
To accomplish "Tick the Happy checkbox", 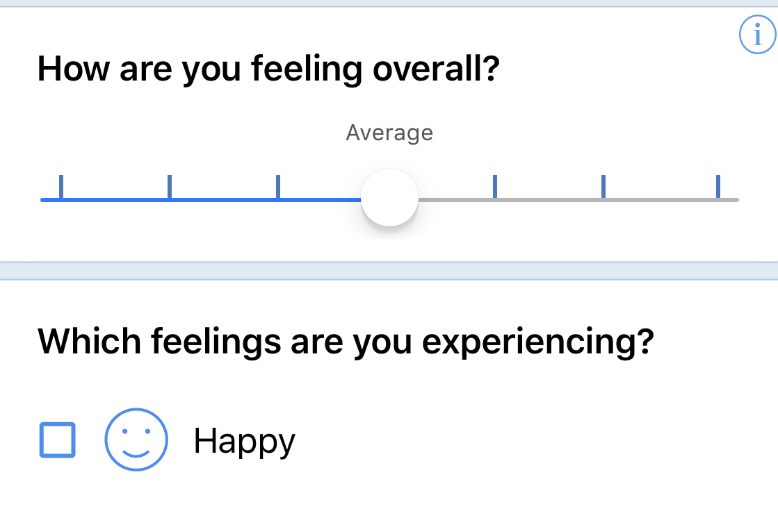I will [57, 440].
